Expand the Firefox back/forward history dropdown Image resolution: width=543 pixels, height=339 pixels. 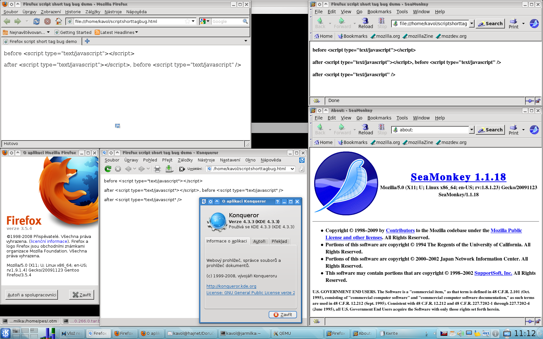pos(27,21)
